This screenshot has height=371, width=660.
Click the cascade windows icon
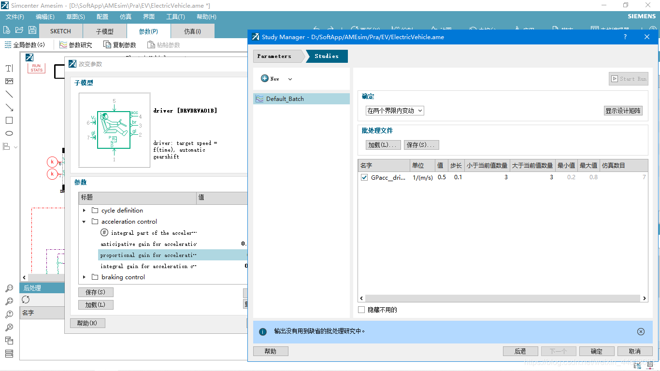(9, 341)
